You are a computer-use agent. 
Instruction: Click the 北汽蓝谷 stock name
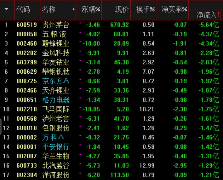[x=56, y=165]
